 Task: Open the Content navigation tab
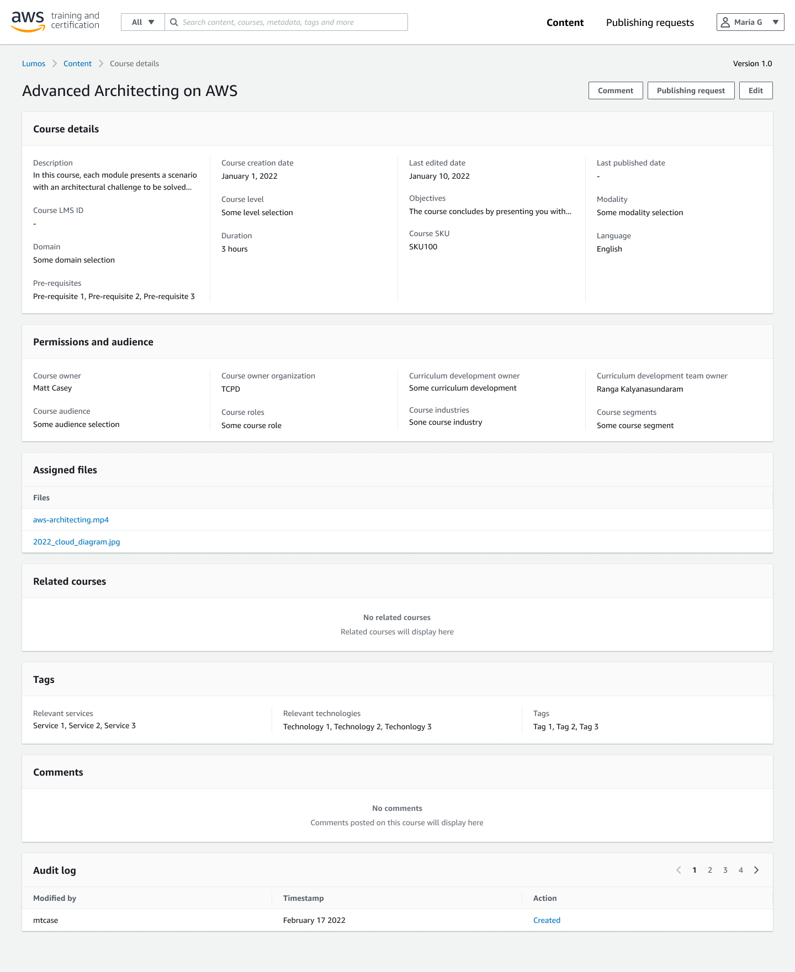click(565, 23)
